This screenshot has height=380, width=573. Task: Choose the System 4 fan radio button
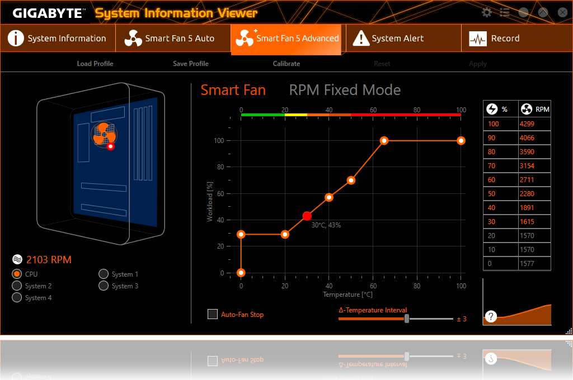coord(17,297)
